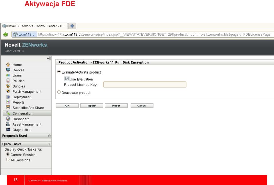Image resolution: width=274 pixels, height=185 pixels.
Task: Open the Devices menu item
Action: pyautogui.click(x=19, y=70)
